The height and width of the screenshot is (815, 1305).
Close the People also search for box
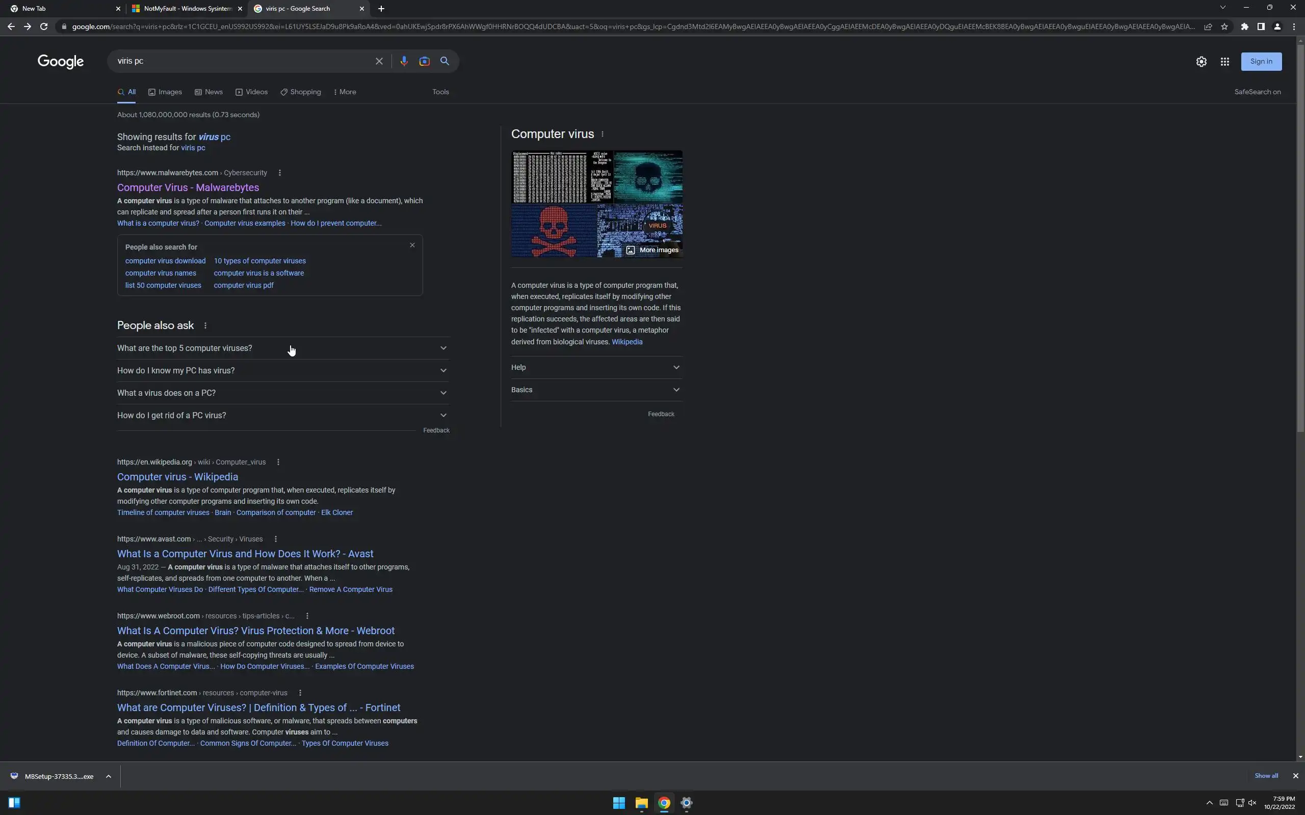[x=412, y=245]
